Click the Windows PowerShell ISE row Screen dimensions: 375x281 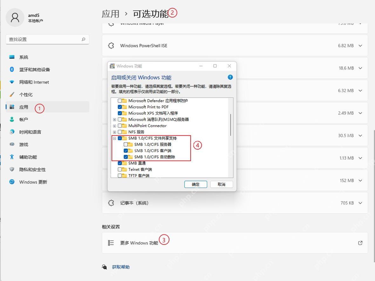pyautogui.click(x=235, y=46)
